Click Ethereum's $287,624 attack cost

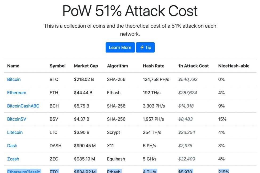click(x=187, y=93)
